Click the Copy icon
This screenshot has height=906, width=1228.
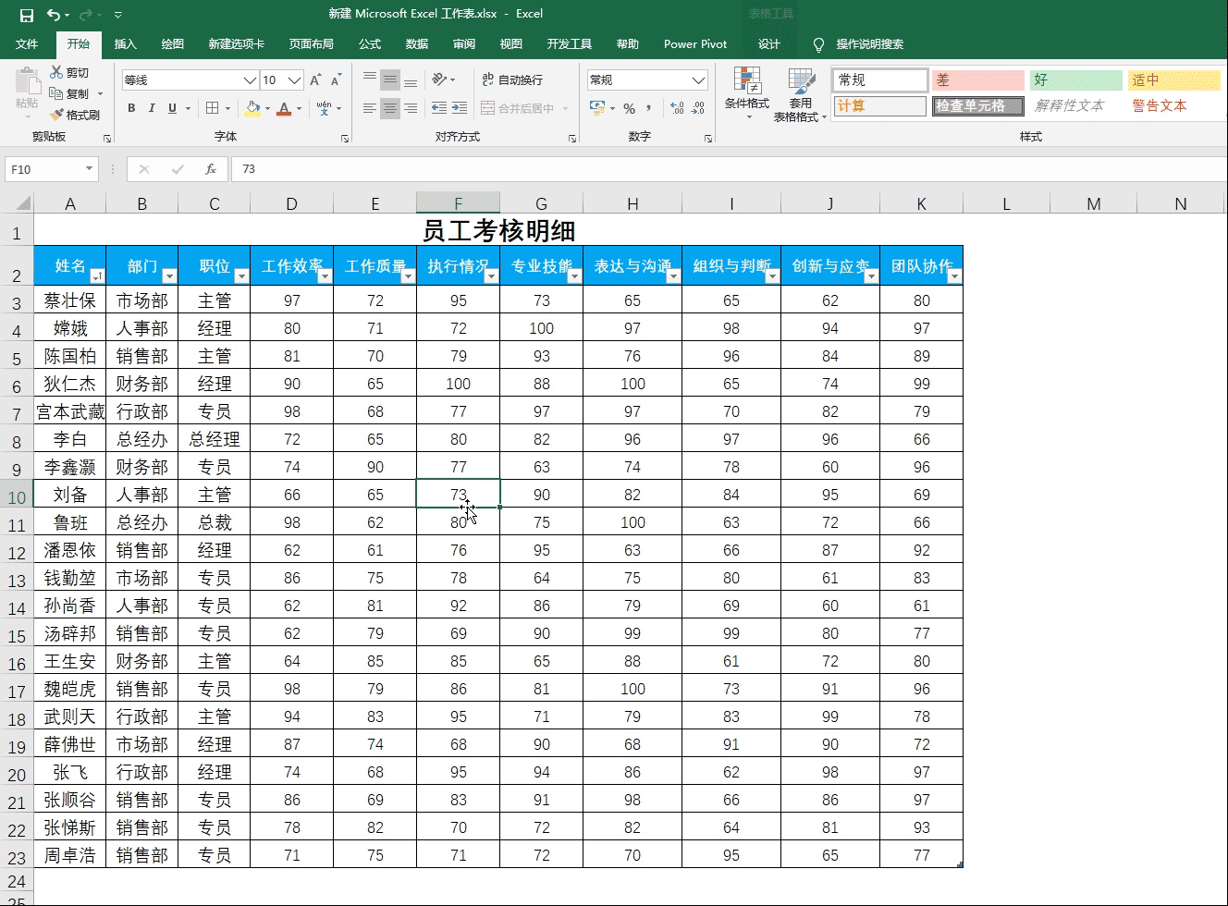pyautogui.click(x=56, y=93)
